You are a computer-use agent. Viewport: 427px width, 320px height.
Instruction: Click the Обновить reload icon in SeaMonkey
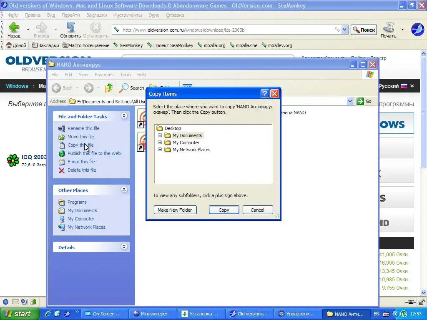(x=70, y=27)
